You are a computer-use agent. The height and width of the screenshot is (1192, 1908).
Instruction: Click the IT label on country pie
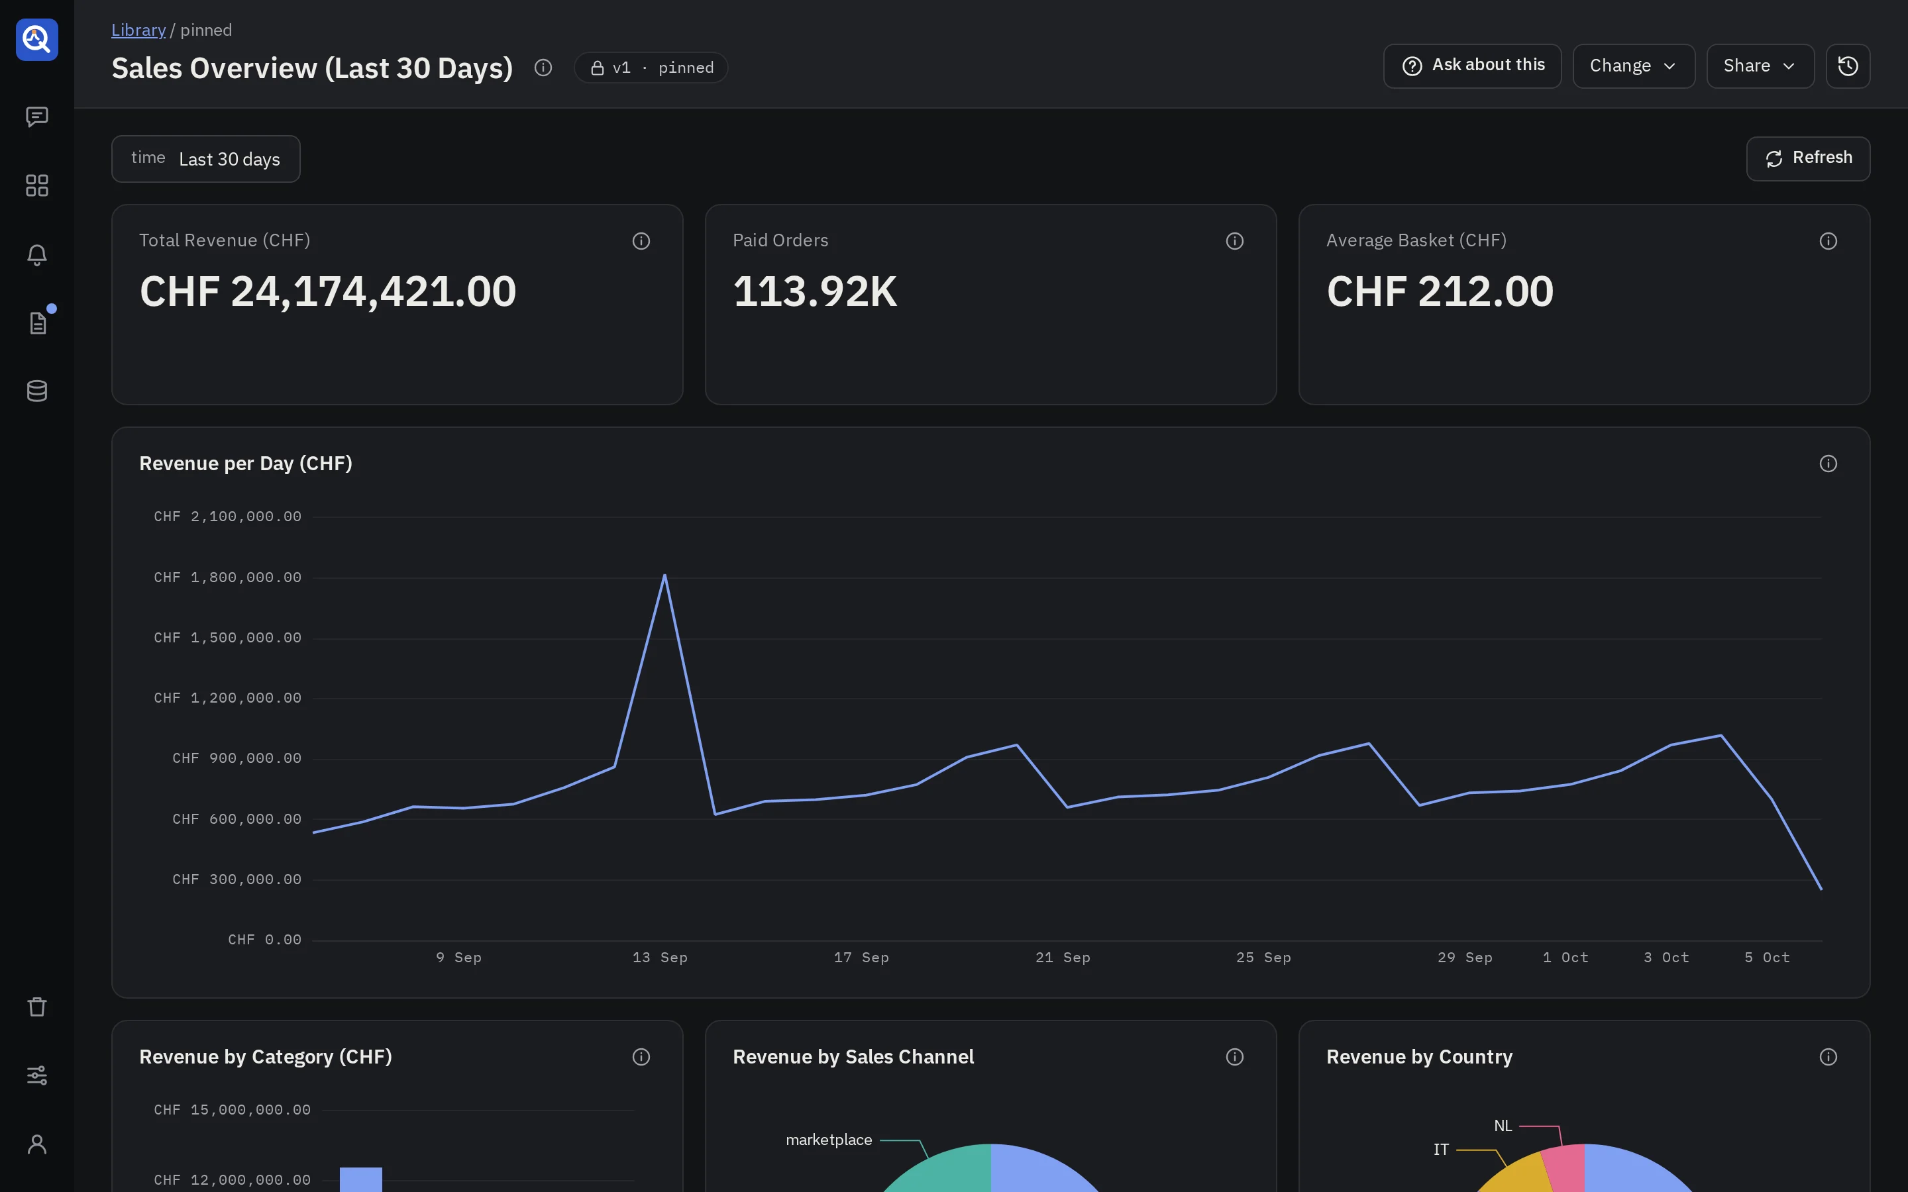(1440, 1150)
